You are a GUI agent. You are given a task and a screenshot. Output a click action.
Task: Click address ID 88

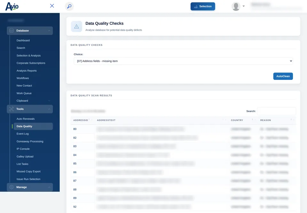tap(75, 190)
